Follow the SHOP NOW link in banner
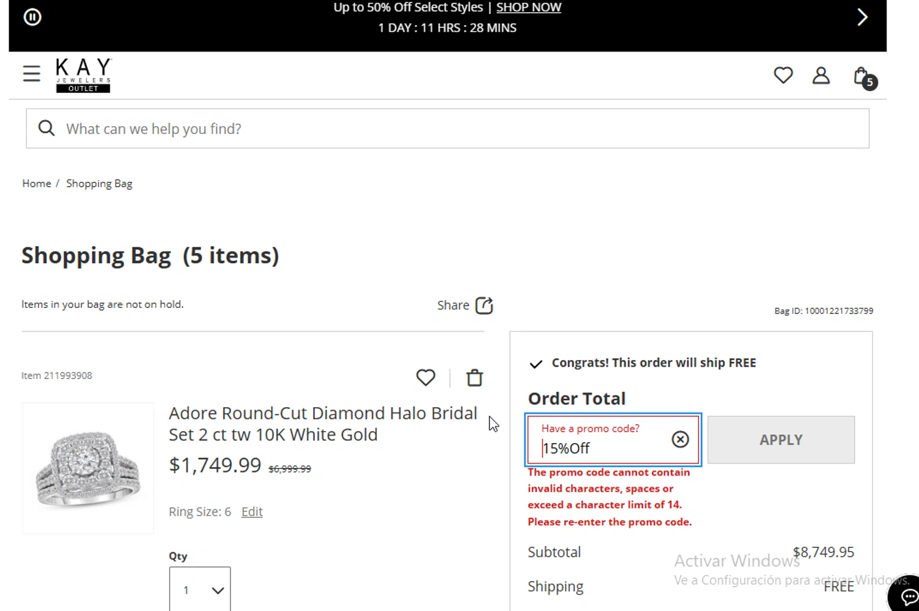Screen dimensions: 919x611 (x=529, y=7)
